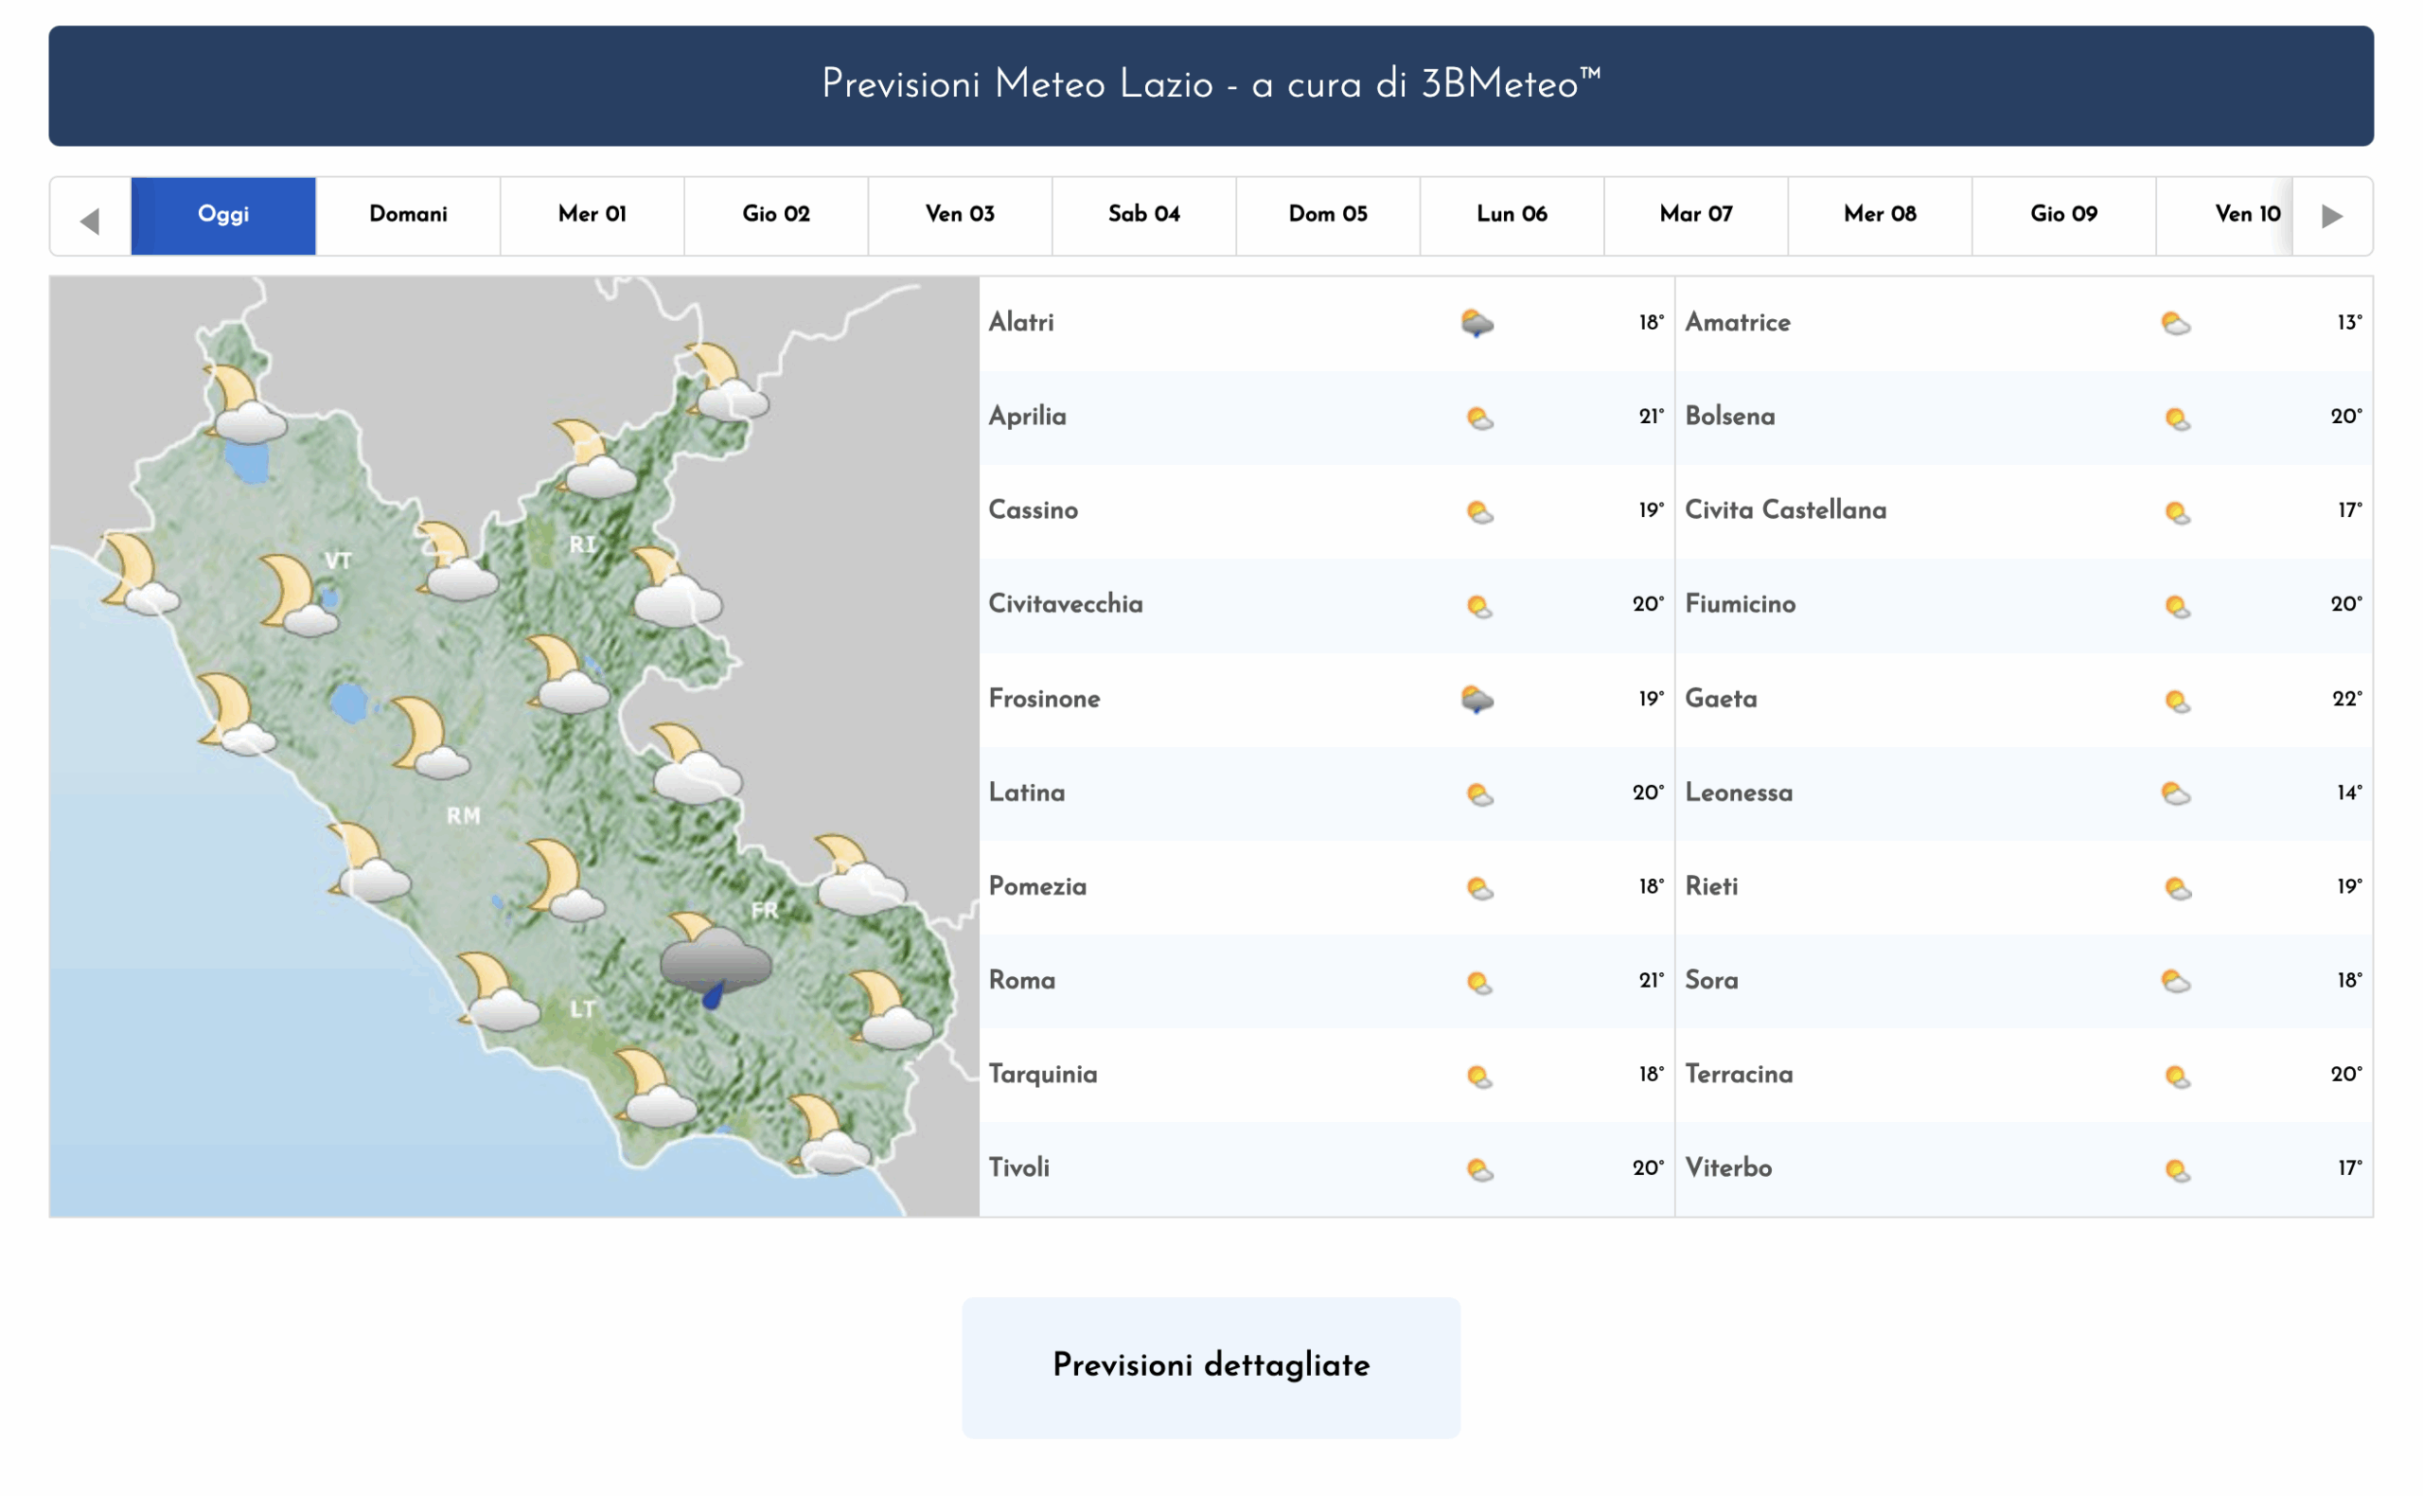Select the weather icon beside Viterbo
Screen dimensions: 2423x1496
pos(2177,1167)
